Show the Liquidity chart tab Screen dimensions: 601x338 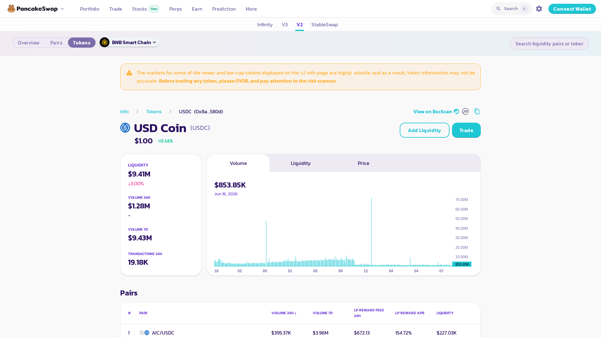pos(300,163)
